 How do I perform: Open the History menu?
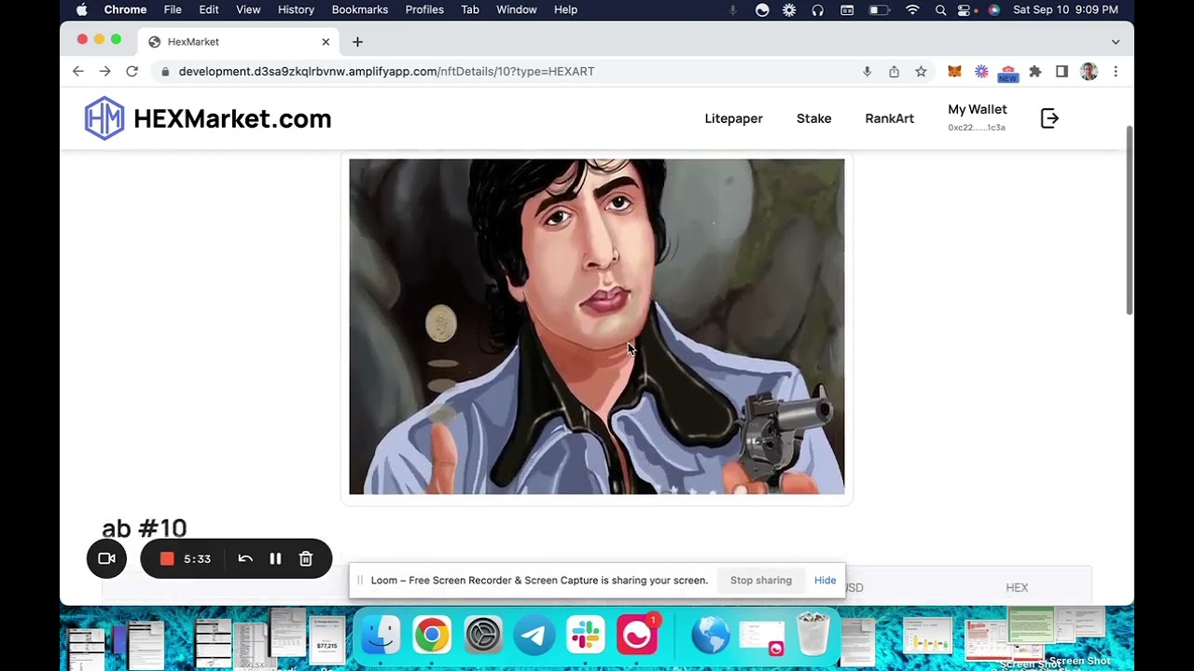tap(296, 10)
